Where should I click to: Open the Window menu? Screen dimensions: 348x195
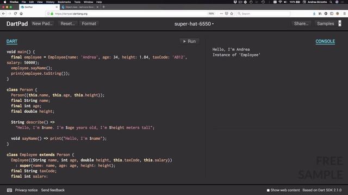tap(88, 2)
